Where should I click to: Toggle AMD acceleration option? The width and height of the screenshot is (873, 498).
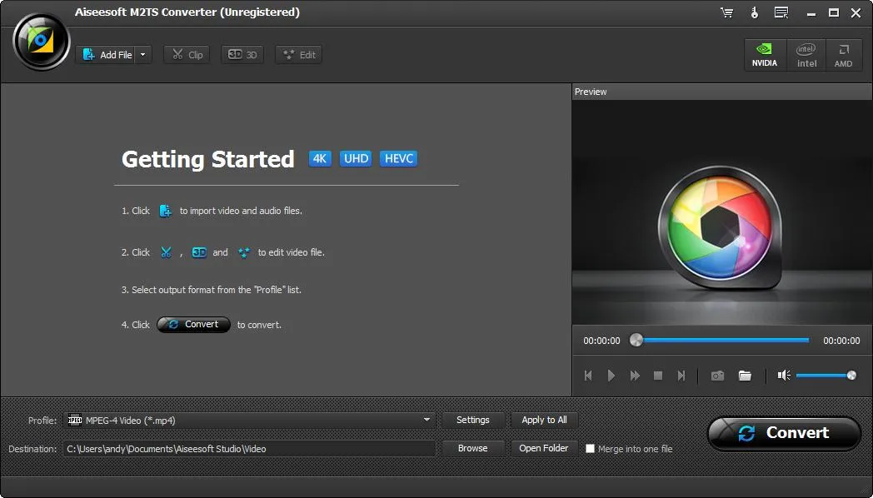click(843, 54)
